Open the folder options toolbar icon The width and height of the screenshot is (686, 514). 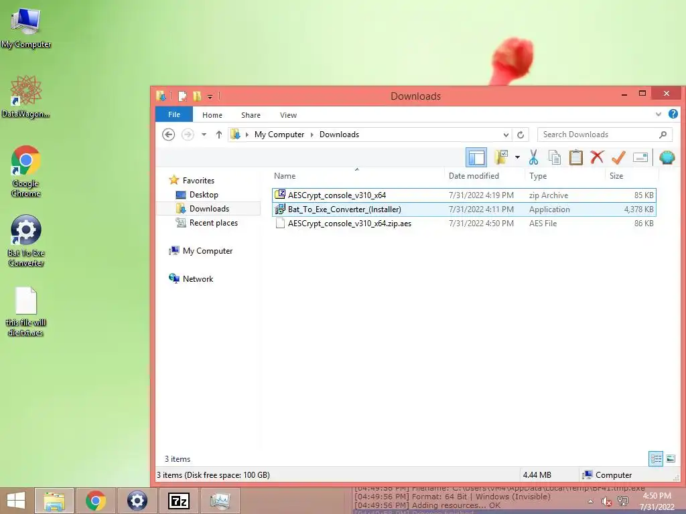point(501,157)
